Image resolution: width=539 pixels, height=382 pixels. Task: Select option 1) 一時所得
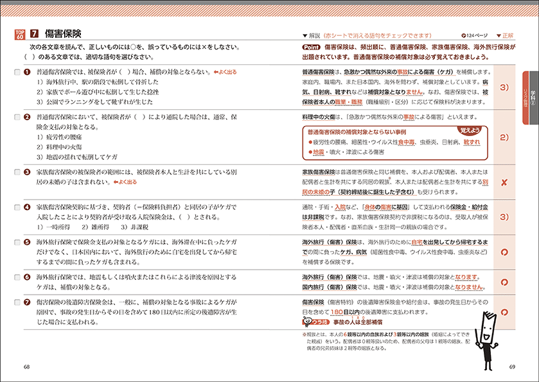pos(53,227)
